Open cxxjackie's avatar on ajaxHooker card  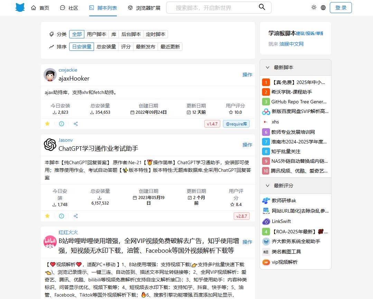click(x=50, y=75)
